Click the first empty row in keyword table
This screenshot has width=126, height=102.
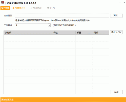pyautogui.click(x=56, y=36)
